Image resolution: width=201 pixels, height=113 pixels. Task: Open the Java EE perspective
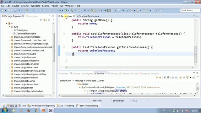click(12, 106)
